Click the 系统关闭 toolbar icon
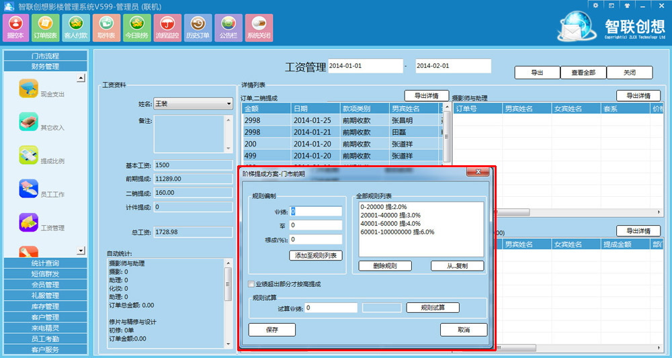Image resolution: width=672 pixels, height=358 pixels. 259,28
